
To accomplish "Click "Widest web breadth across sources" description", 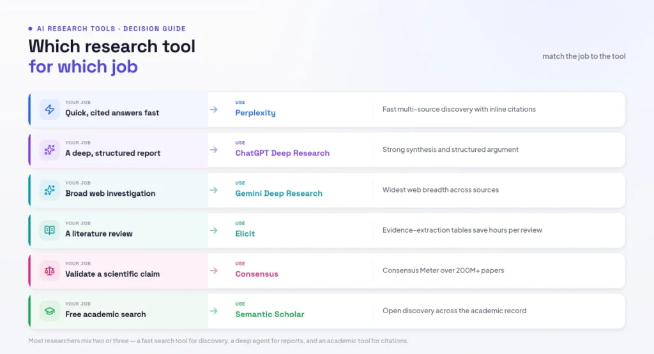I will click(x=441, y=190).
